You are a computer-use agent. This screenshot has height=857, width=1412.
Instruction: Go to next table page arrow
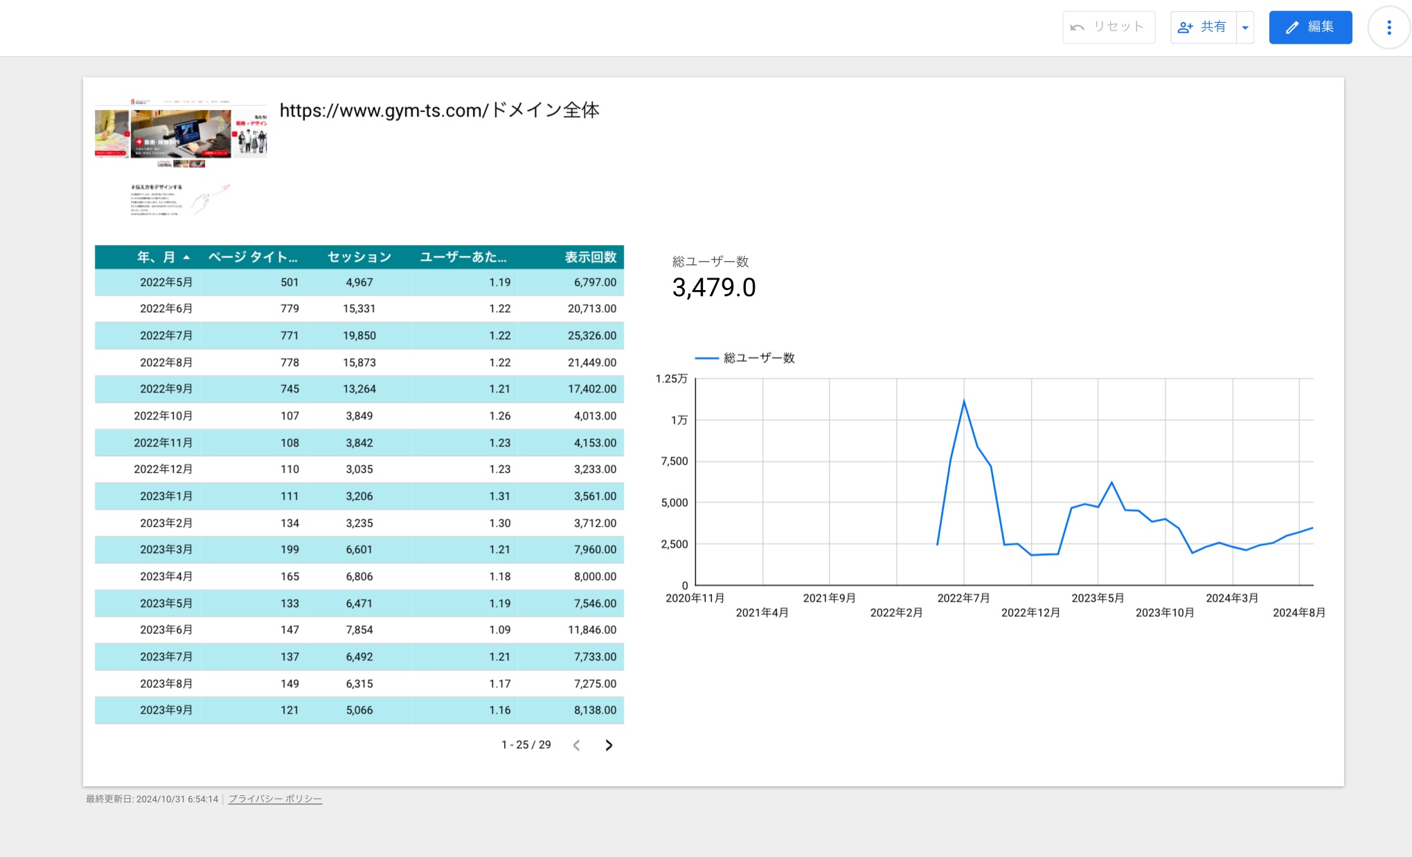(x=609, y=745)
